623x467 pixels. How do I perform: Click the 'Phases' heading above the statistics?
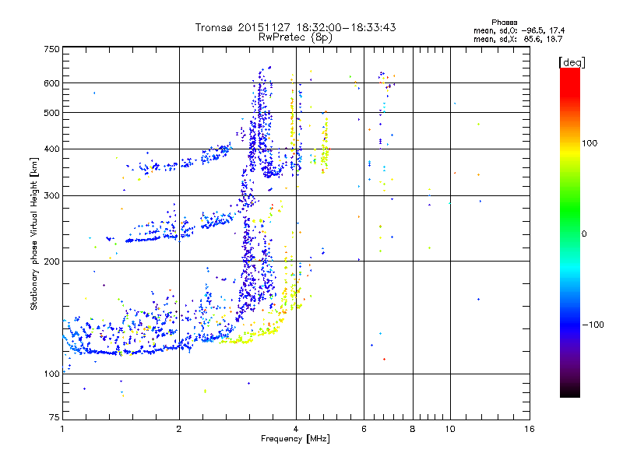coord(504,23)
